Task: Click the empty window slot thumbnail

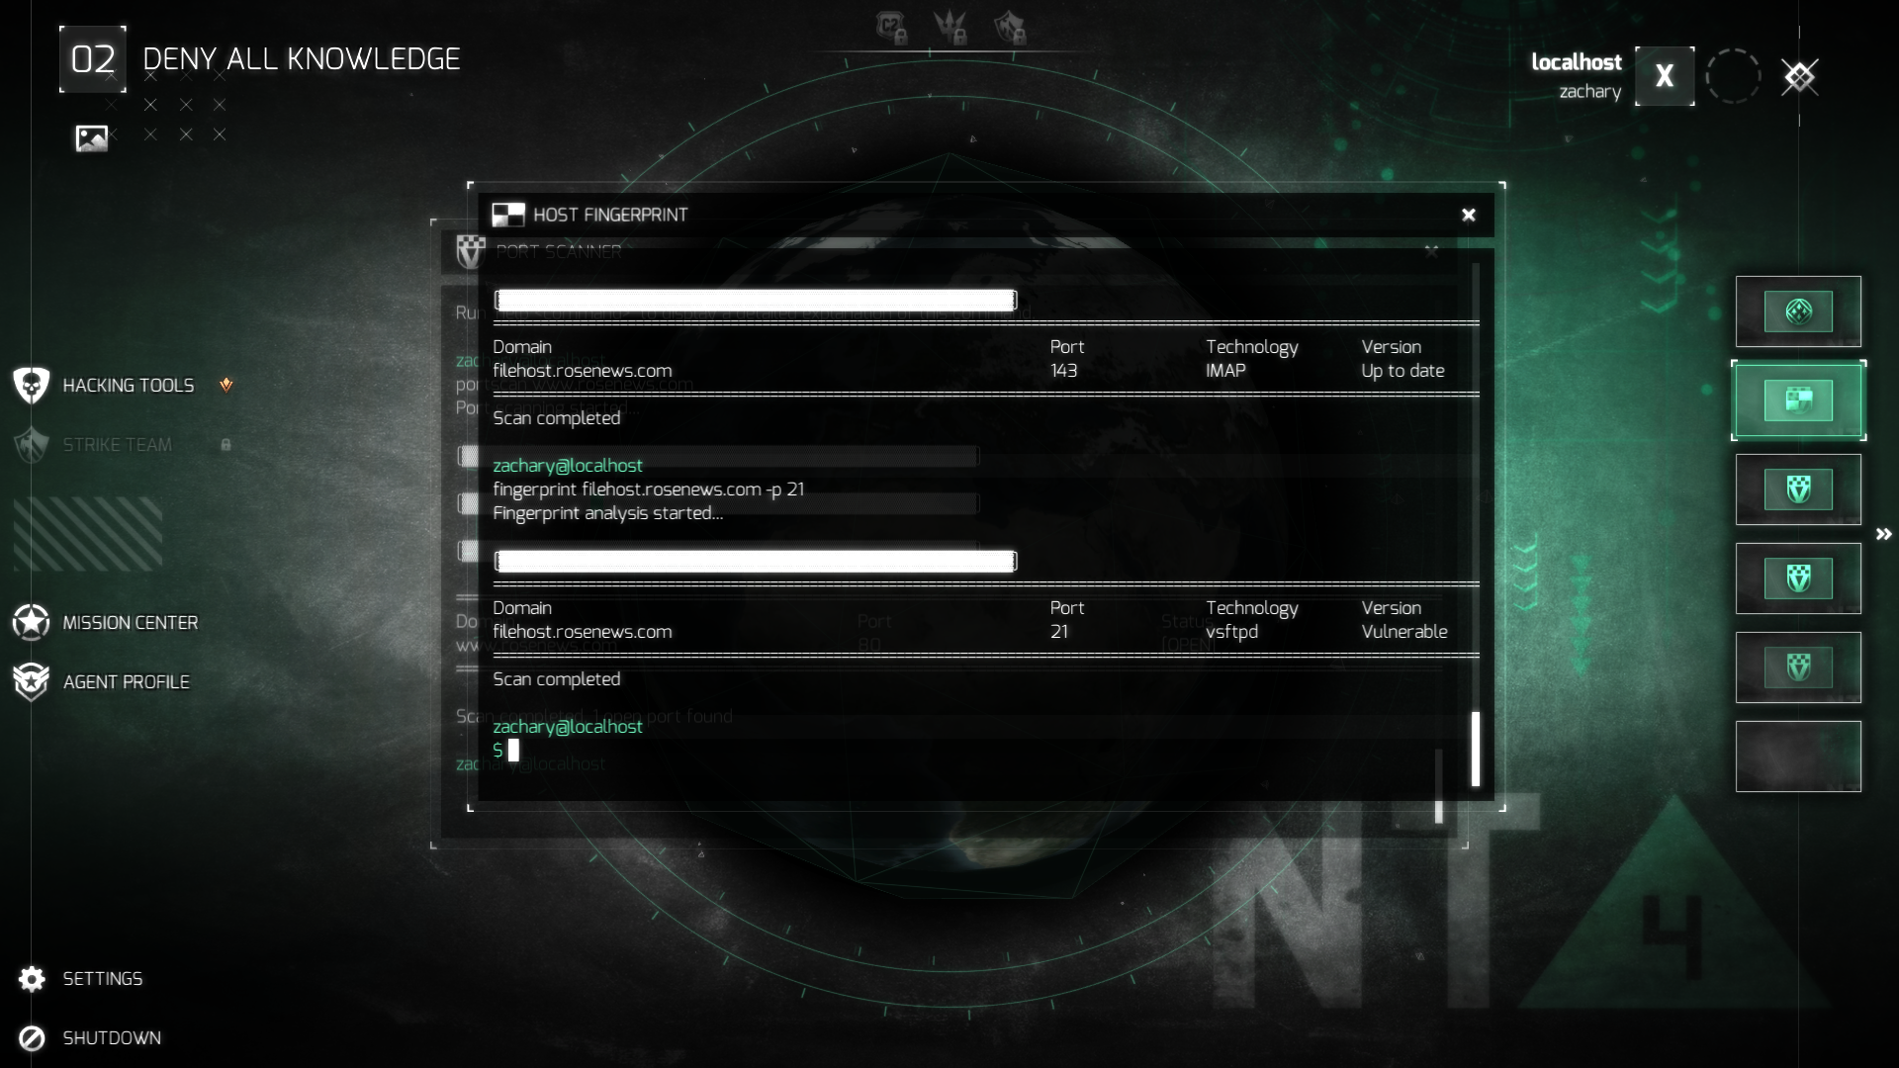Action: tap(1798, 756)
